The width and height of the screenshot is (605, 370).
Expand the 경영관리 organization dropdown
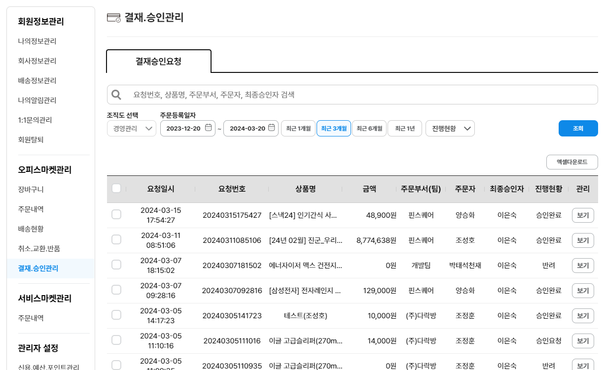tap(131, 129)
